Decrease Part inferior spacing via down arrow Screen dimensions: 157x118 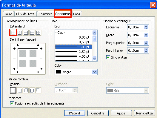[x=146, y=52]
